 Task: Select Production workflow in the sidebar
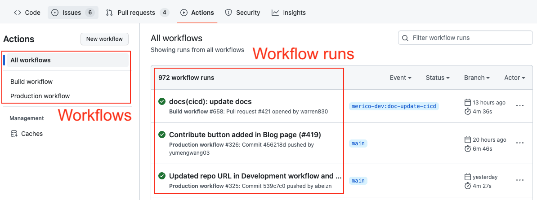pyautogui.click(x=40, y=96)
